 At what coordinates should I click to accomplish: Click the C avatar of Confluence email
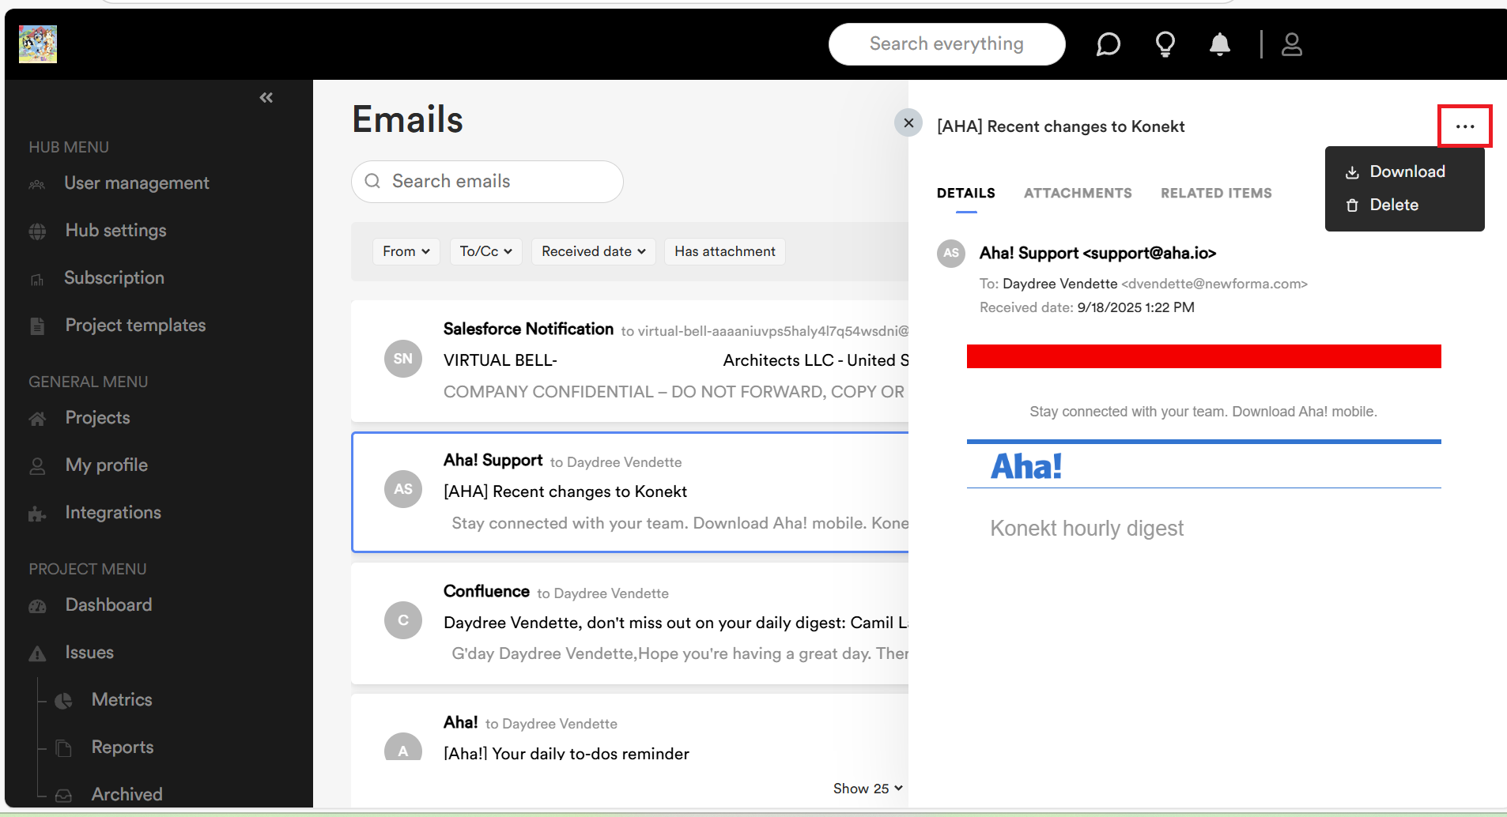(403, 620)
